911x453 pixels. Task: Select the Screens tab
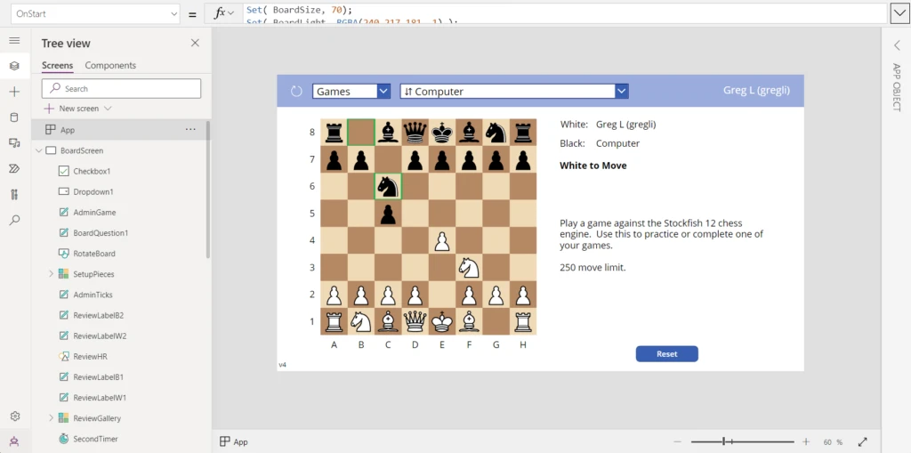57,65
